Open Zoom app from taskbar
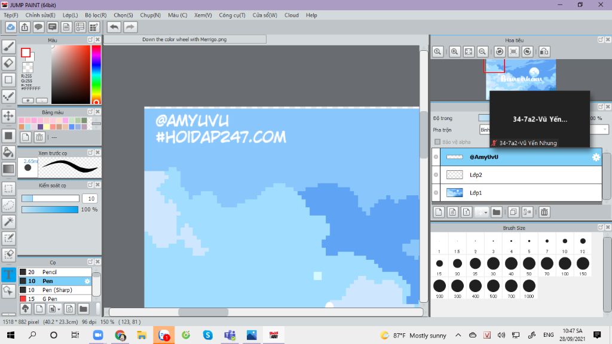This screenshot has height=344, width=612. [x=98, y=335]
